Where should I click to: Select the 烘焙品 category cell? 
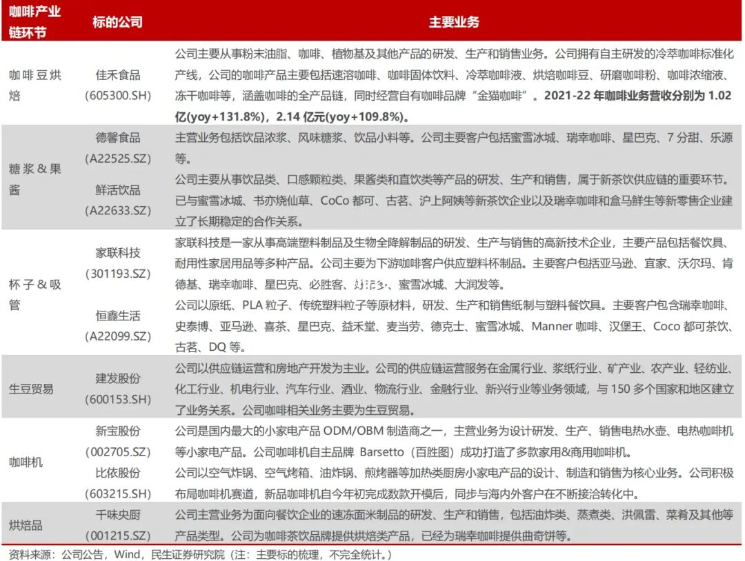pos(26,525)
